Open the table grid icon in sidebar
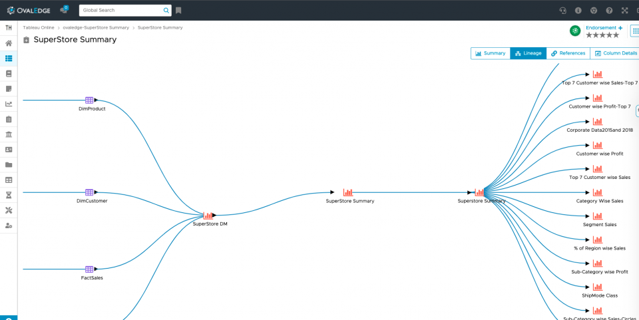This screenshot has height=320, width=639. (9, 180)
